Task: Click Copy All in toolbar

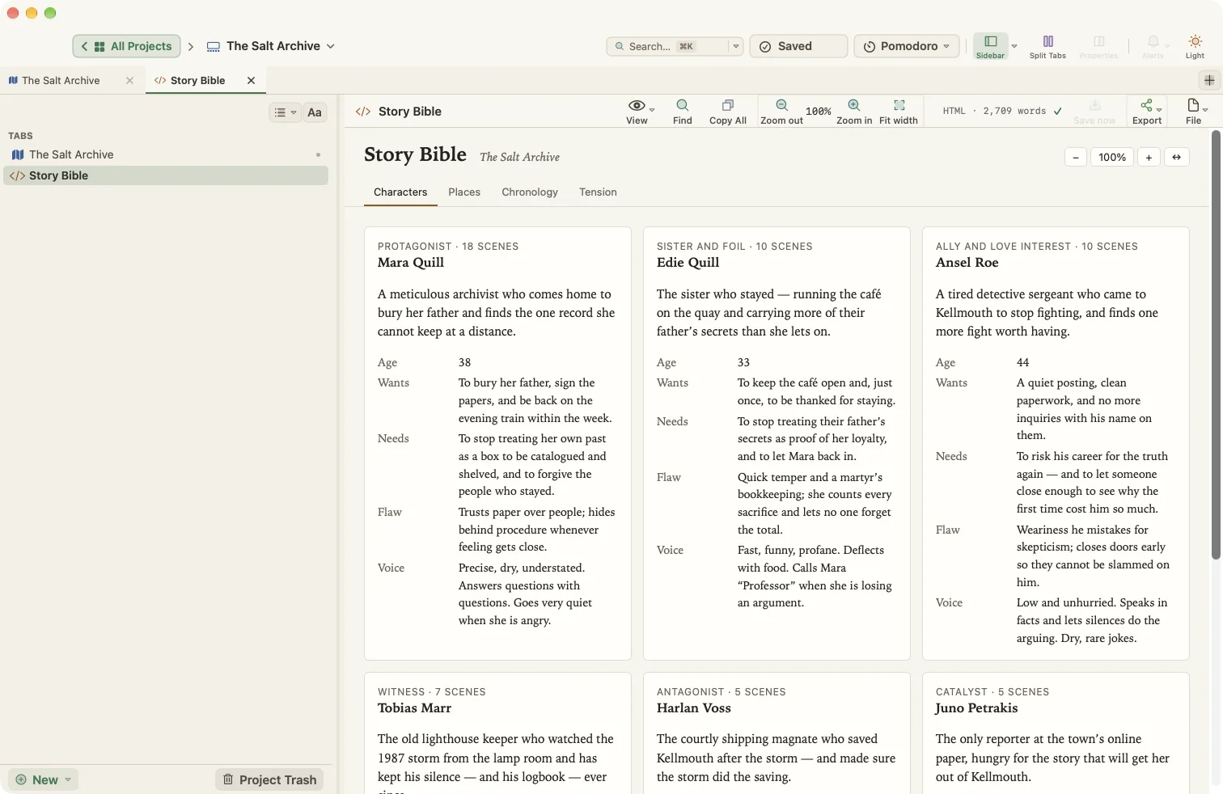Action: point(728,112)
